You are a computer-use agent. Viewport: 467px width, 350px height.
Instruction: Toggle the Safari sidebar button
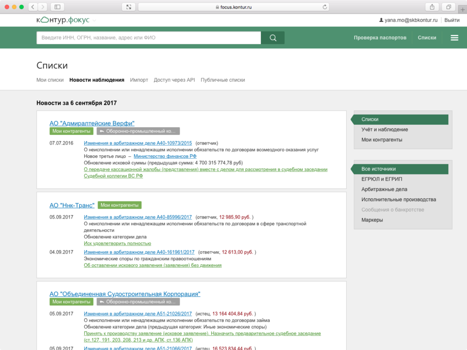tap(57, 7)
